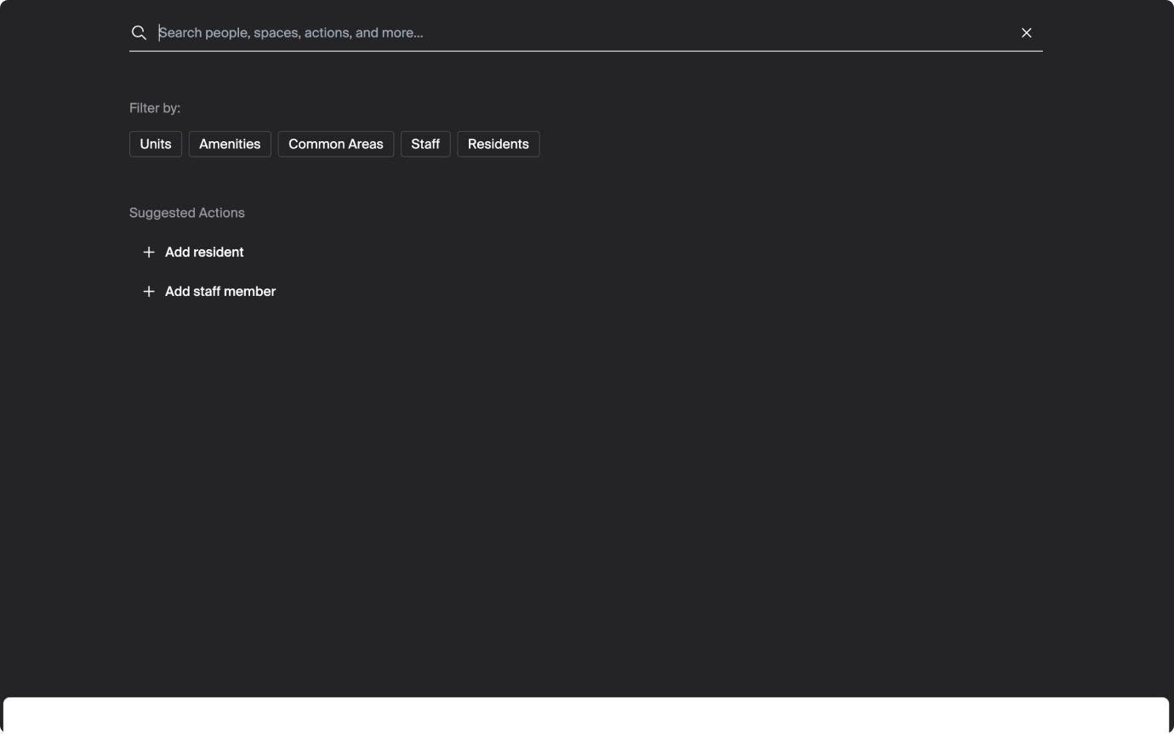Select the search glass icon at field start

point(139,32)
